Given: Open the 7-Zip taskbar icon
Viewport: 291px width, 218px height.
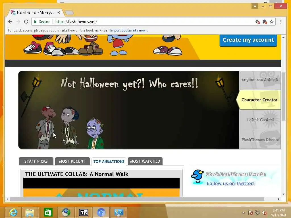Looking at the screenshot, I should [x=83, y=212].
